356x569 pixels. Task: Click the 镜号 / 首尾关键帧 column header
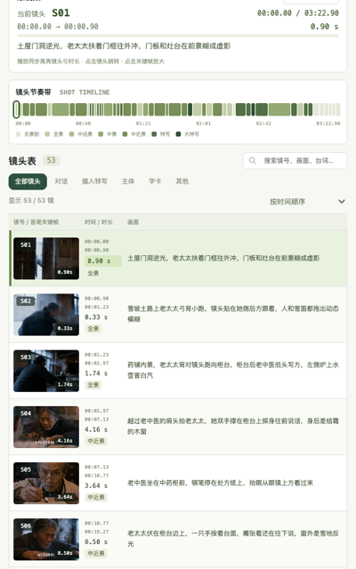pyautogui.click(x=36, y=222)
